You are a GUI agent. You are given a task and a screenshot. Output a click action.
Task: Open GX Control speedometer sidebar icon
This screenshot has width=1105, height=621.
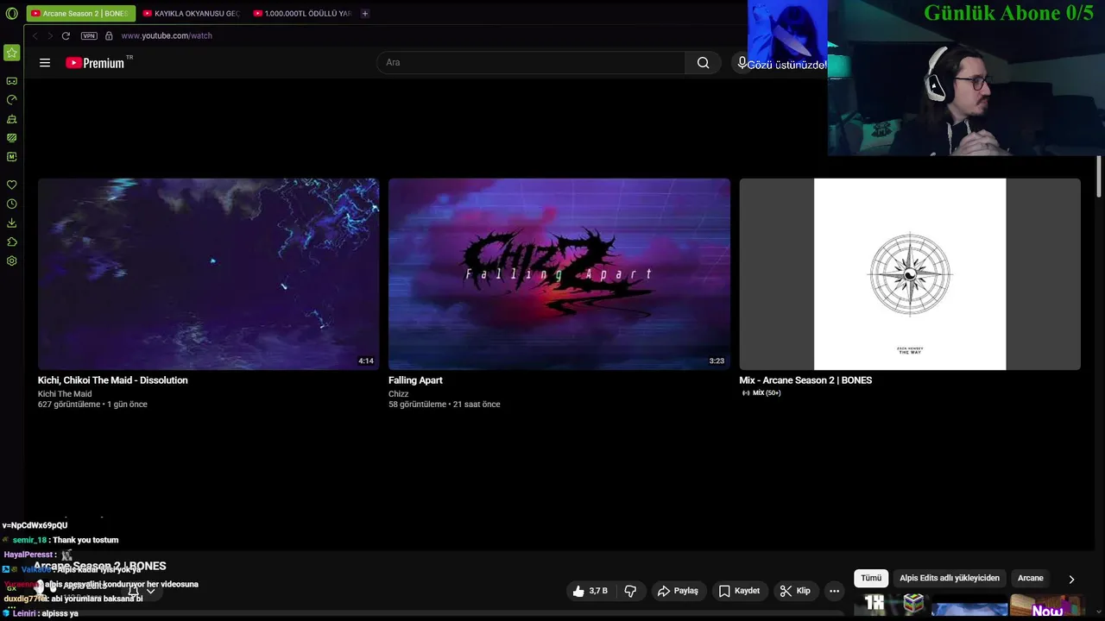tap(11, 100)
